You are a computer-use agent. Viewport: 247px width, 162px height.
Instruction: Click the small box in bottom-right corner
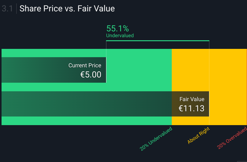coord(242,161)
